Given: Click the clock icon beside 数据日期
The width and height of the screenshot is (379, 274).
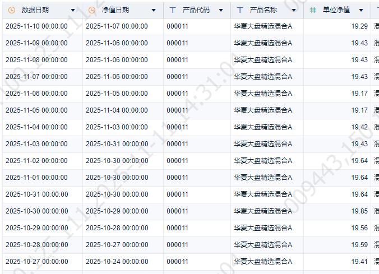Looking at the screenshot, I should [12, 10].
